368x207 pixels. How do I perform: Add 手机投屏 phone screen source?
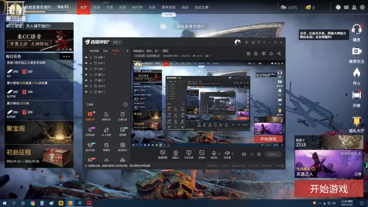(x=189, y=155)
